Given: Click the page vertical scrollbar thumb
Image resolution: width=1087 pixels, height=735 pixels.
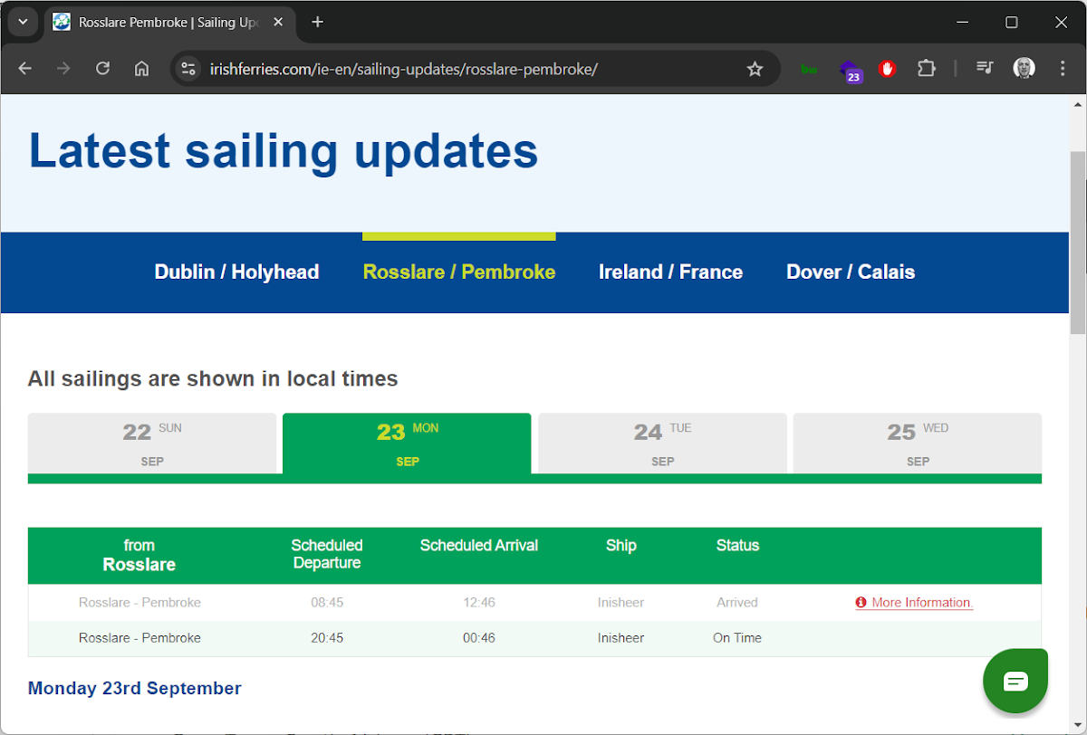Looking at the screenshot, I should 1077,243.
